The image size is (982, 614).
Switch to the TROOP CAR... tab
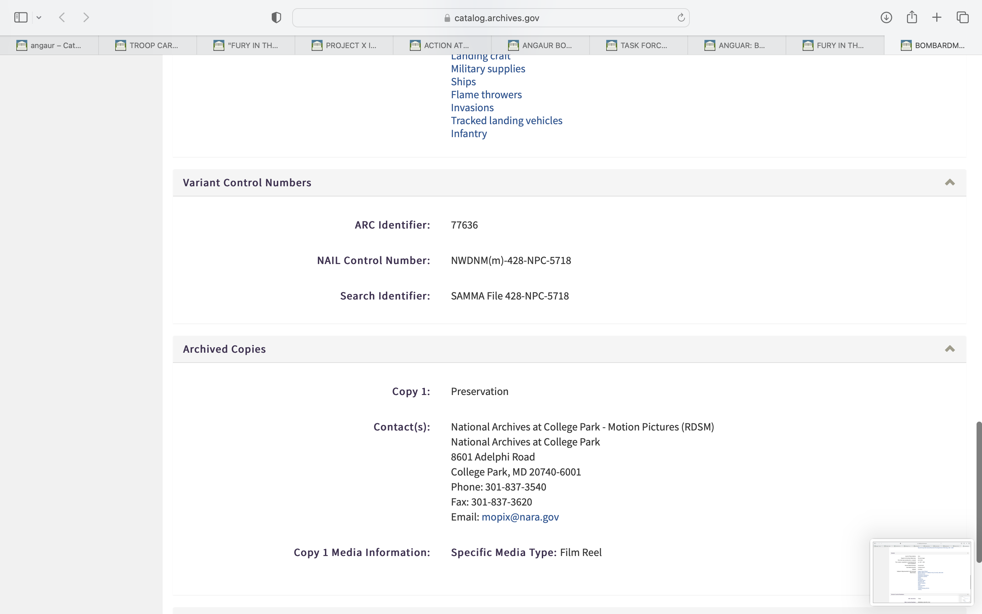(x=147, y=45)
